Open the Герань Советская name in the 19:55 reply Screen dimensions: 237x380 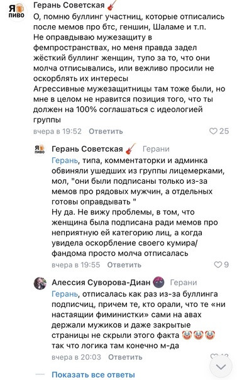click(87, 149)
